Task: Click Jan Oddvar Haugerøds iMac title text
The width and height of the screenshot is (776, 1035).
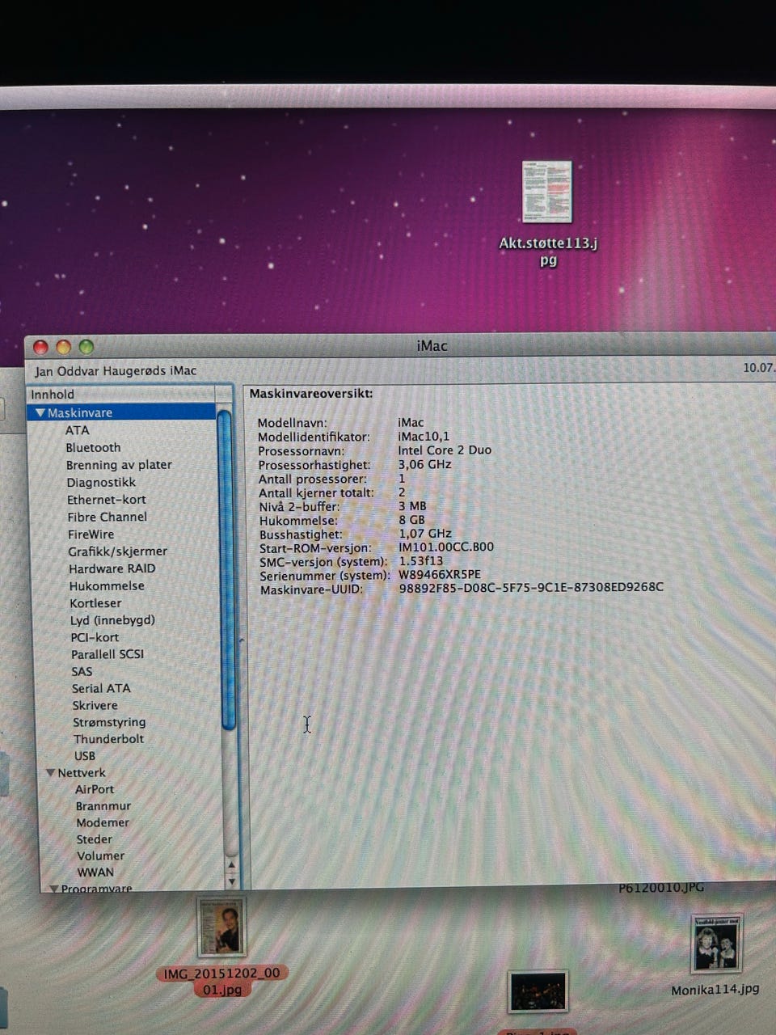Action: (116, 370)
